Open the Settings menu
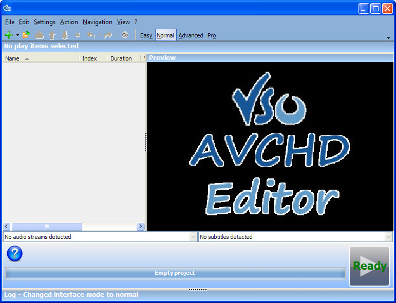The height and width of the screenshot is (303, 396). 45,22
